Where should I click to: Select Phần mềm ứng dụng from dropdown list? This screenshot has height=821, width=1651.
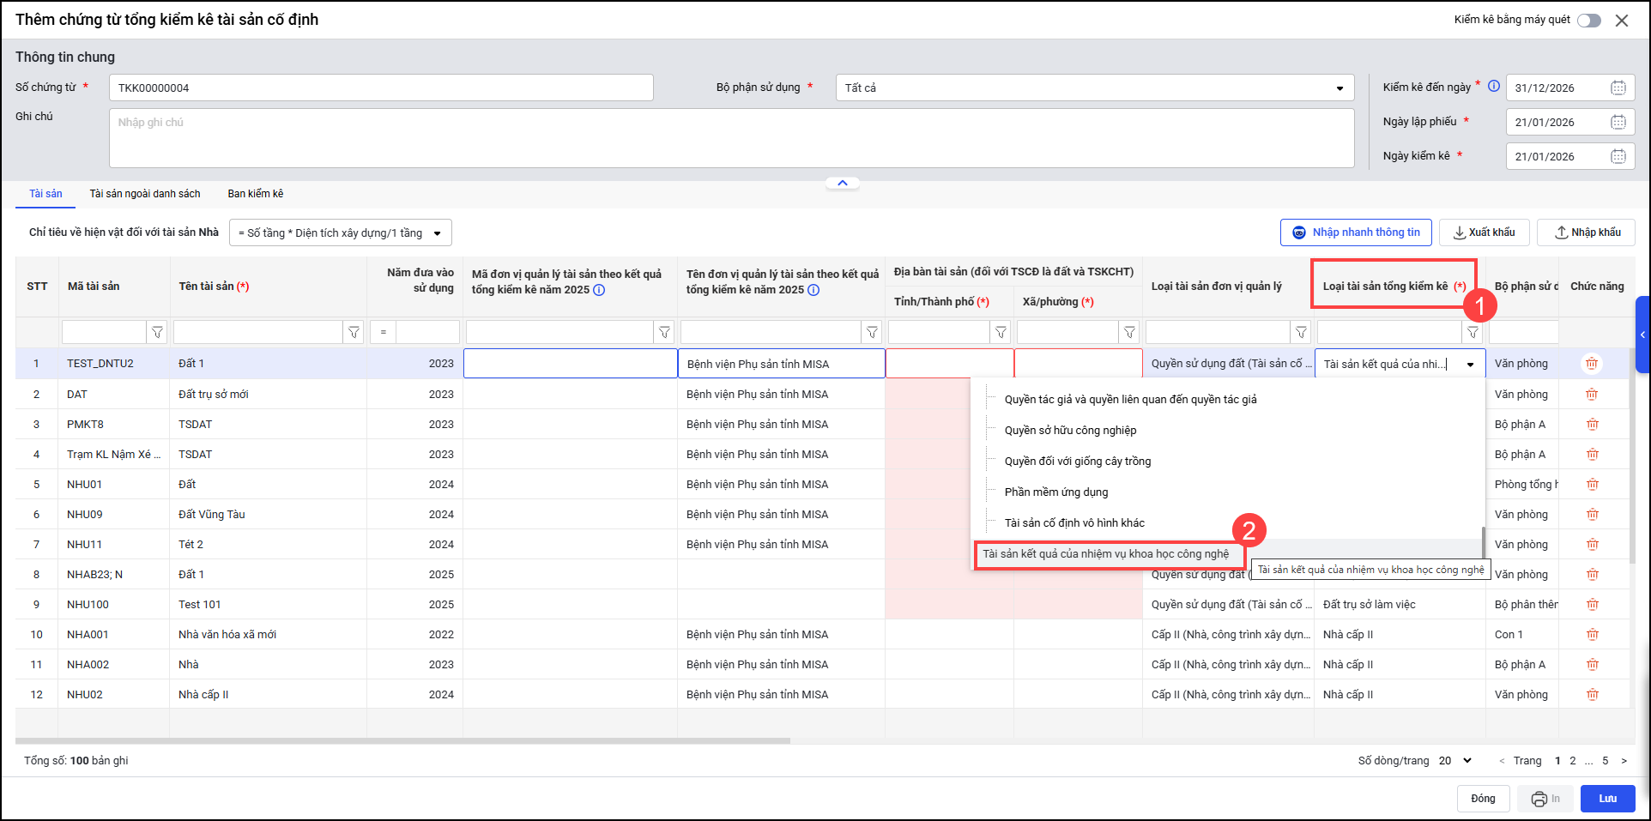click(1056, 492)
